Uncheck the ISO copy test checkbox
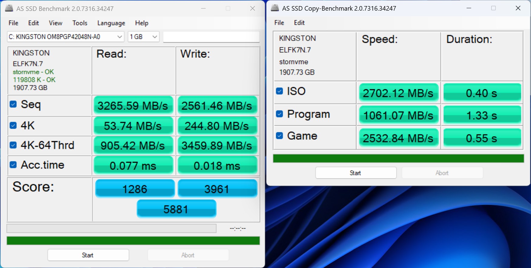Image resolution: width=531 pixels, height=268 pixels. [279, 91]
